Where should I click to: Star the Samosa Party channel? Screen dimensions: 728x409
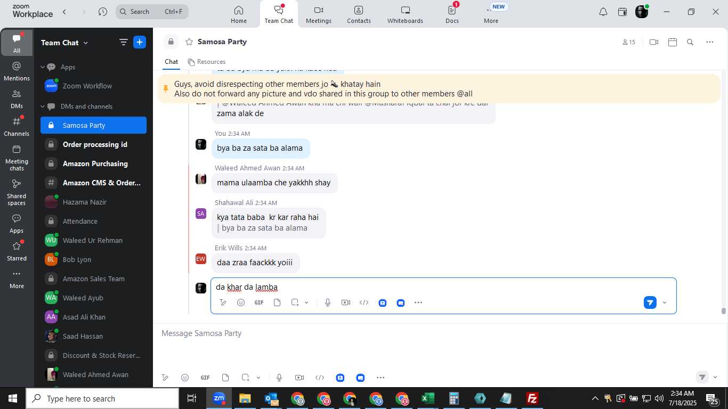click(x=189, y=42)
